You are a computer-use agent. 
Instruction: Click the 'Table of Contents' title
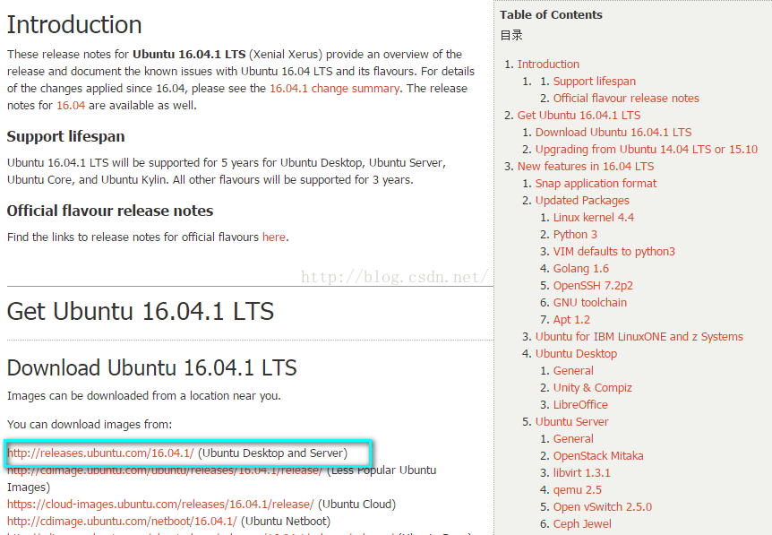[x=551, y=14]
